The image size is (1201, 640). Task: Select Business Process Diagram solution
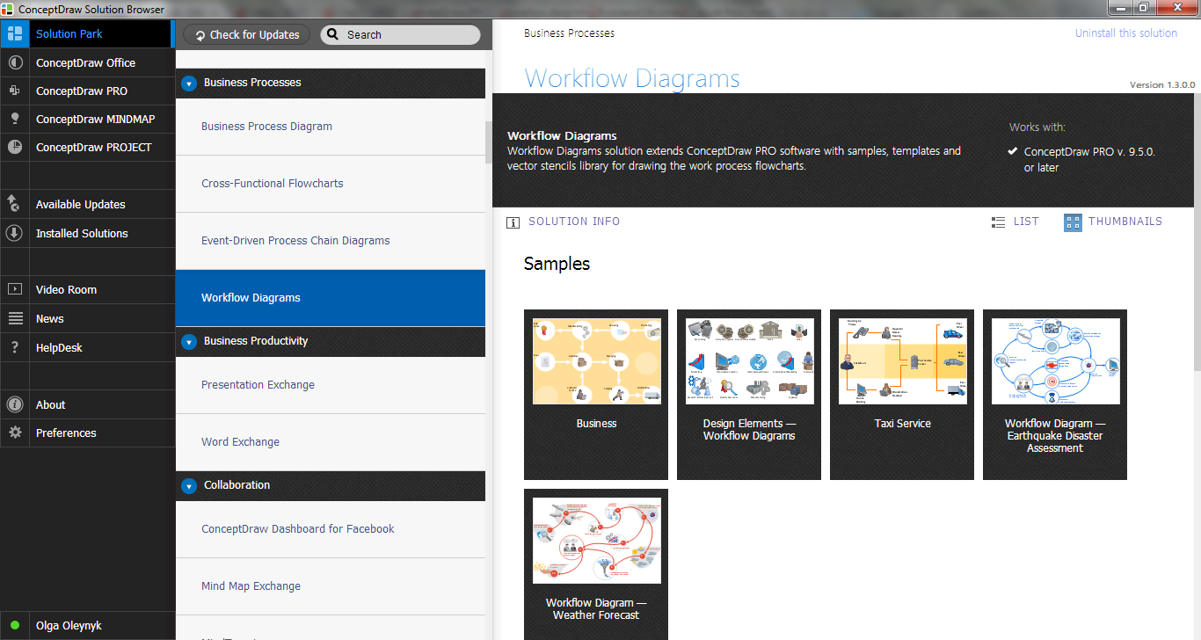(x=331, y=127)
